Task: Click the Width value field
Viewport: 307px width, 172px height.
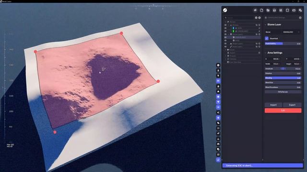Action: 276,64
